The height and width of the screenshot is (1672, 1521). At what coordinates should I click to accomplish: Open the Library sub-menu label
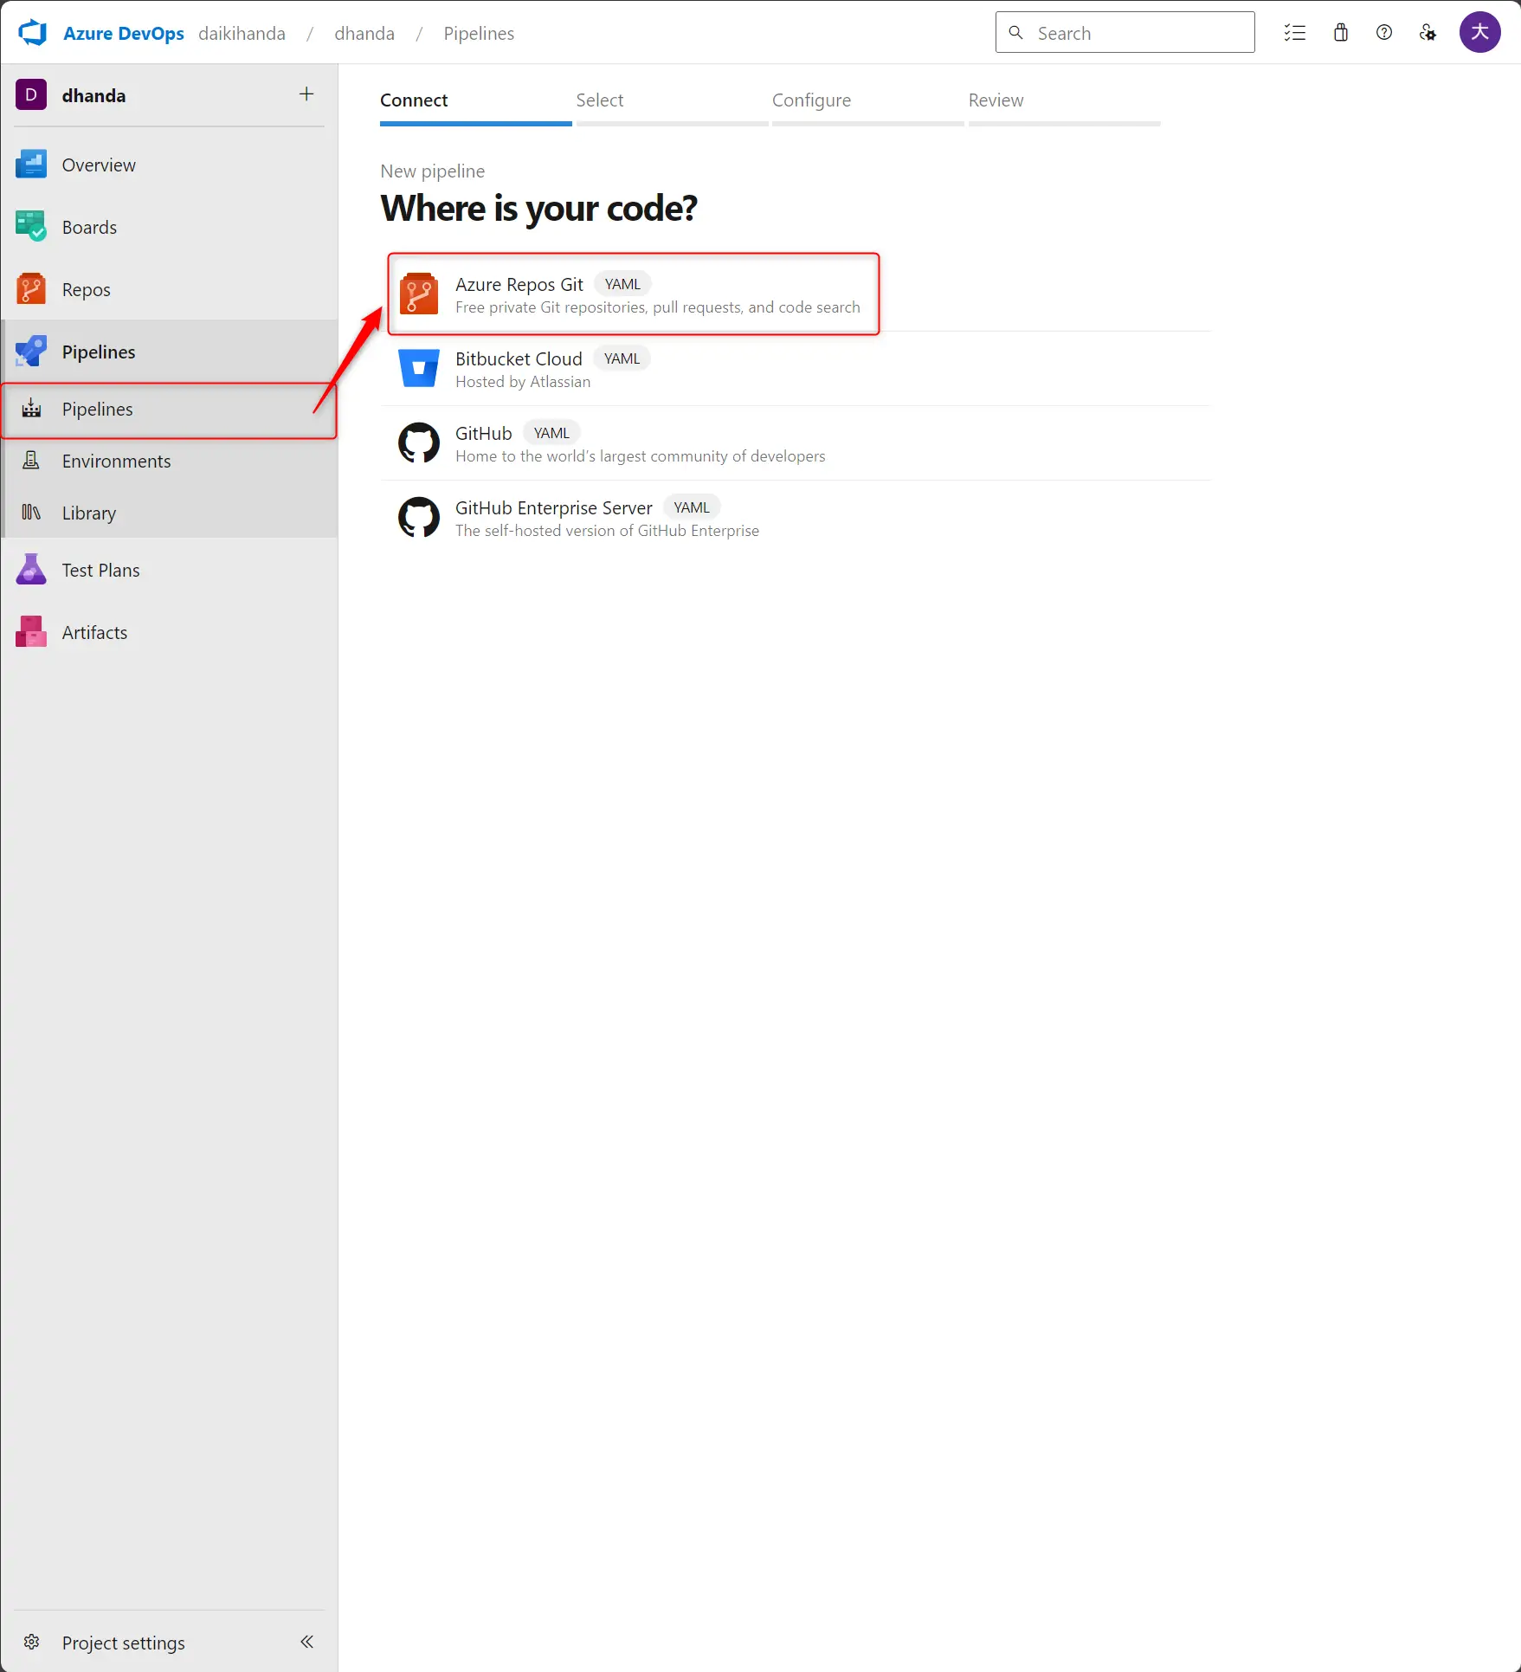[x=89, y=513]
